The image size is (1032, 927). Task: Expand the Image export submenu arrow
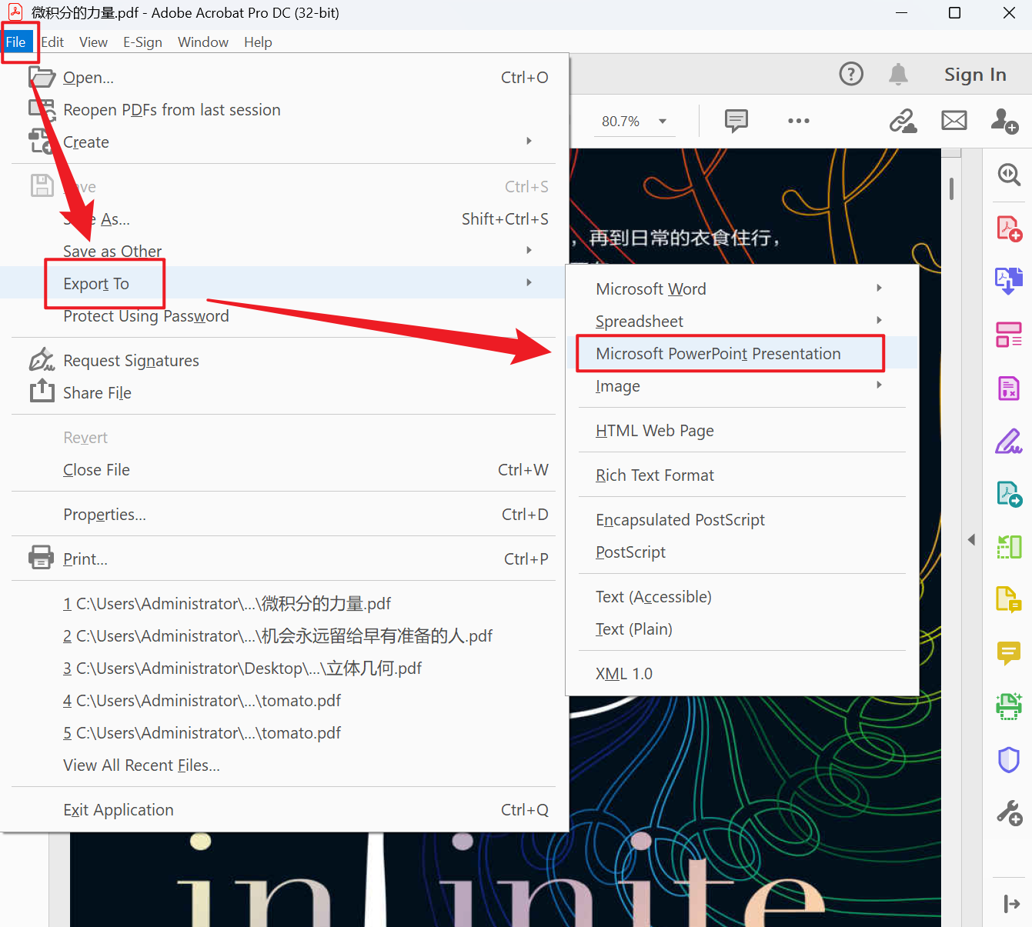click(879, 385)
